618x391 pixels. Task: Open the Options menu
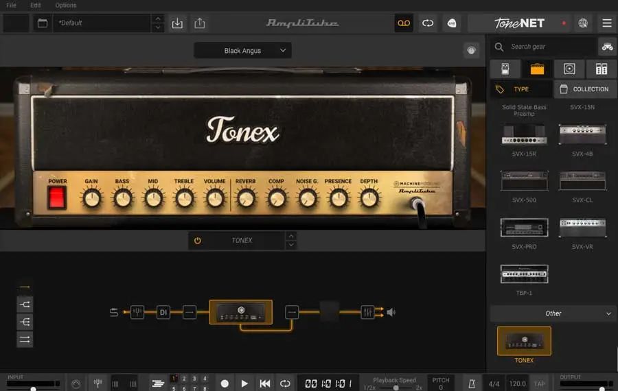coord(65,5)
